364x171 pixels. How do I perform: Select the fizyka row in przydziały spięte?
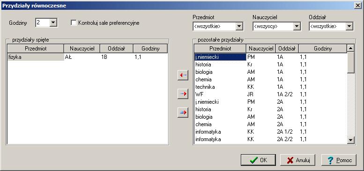pyautogui.click(x=87, y=57)
